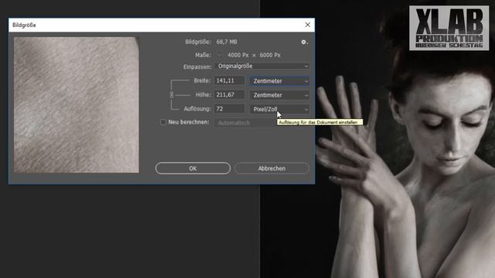Click the Bildgröße 68,7 MB value text
The height and width of the screenshot is (278, 495).
tap(227, 42)
